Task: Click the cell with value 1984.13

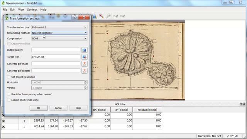Action: pos(37,120)
